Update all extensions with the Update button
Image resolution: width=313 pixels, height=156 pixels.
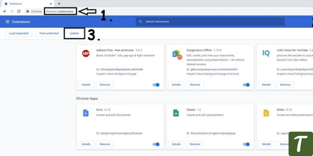click(x=74, y=33)
